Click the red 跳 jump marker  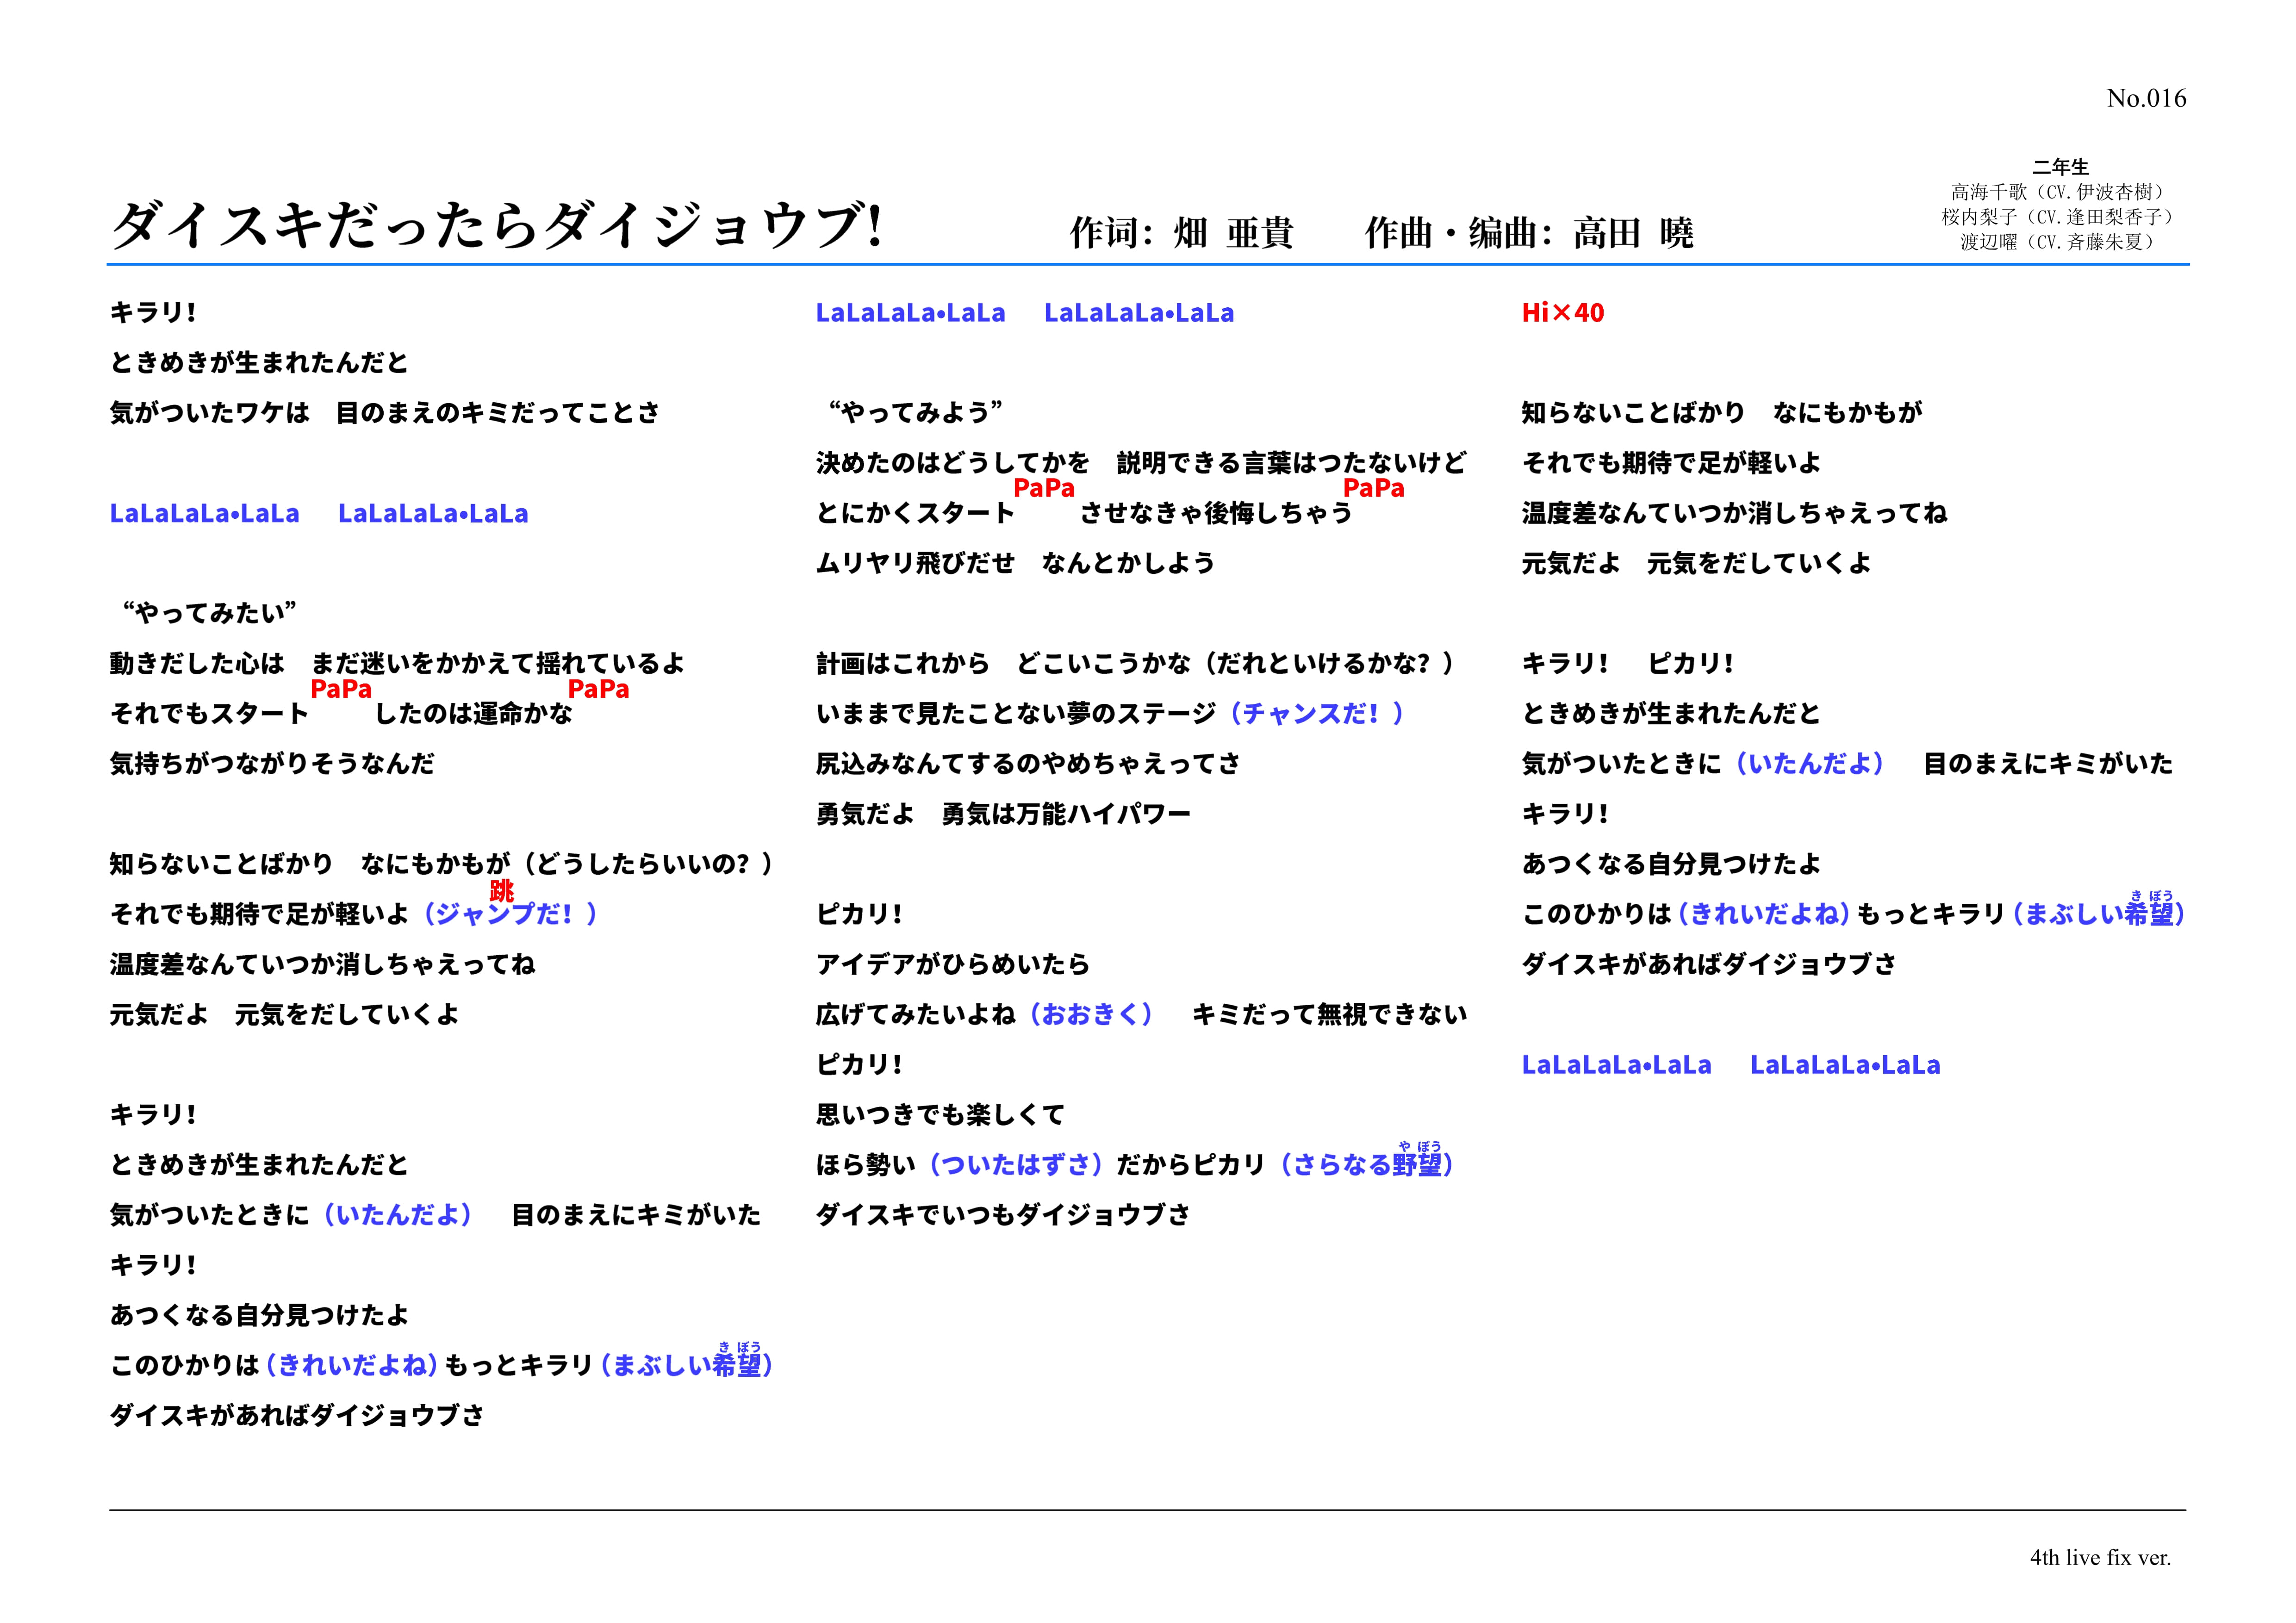pos(501,889)
